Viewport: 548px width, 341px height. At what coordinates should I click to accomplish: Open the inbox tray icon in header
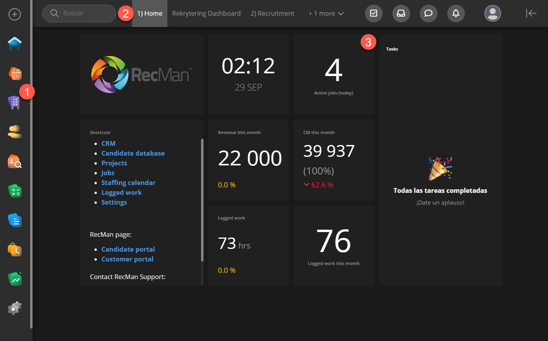401,13
